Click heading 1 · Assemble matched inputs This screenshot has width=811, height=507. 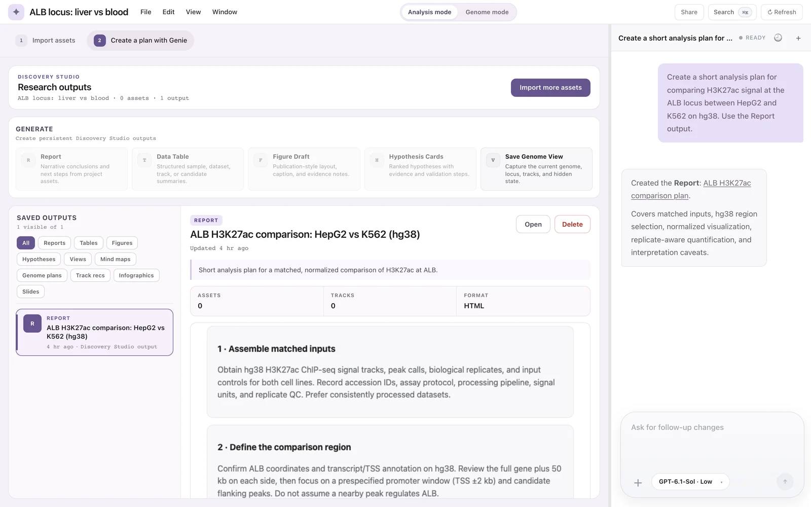coord(276,349)
